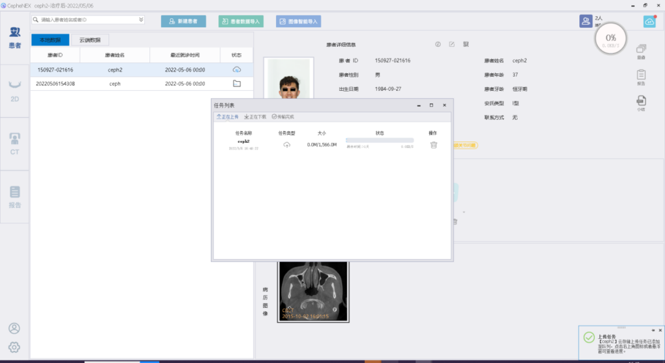Click the ceph2 upload progress bar
Screen dimensions: 665x363
pyautogui.click(x=379, y=140)
